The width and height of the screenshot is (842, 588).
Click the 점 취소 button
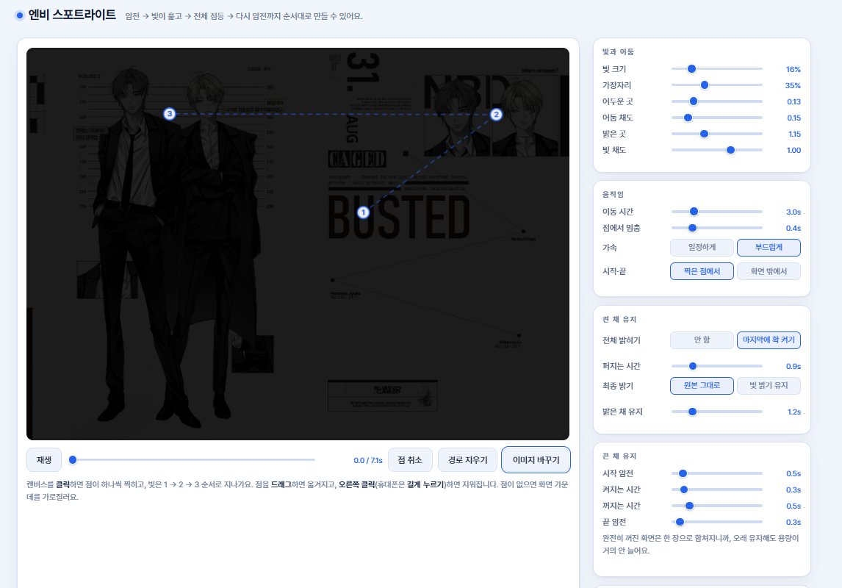[x=410, y=460]
